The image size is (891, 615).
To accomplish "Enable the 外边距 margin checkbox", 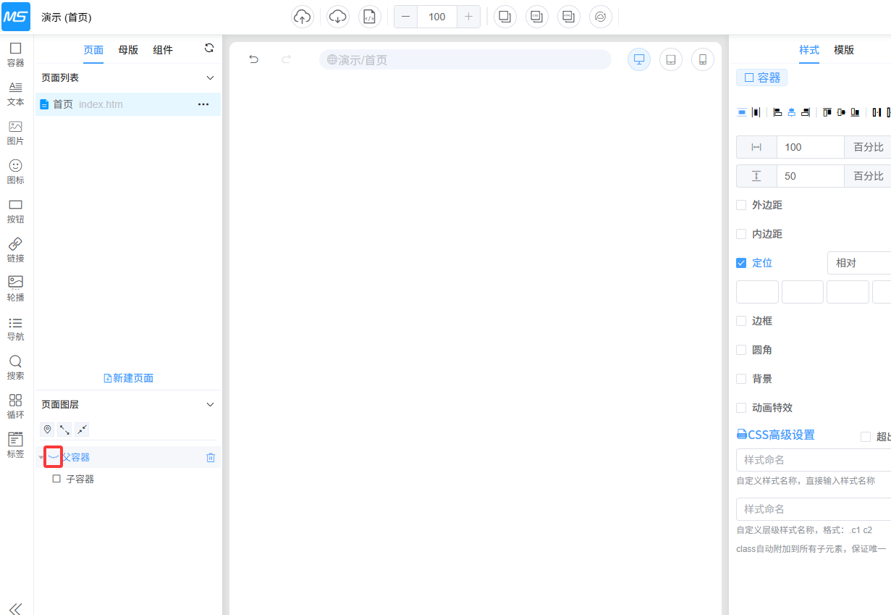I will pyautogui.click(x=741, y=205).
